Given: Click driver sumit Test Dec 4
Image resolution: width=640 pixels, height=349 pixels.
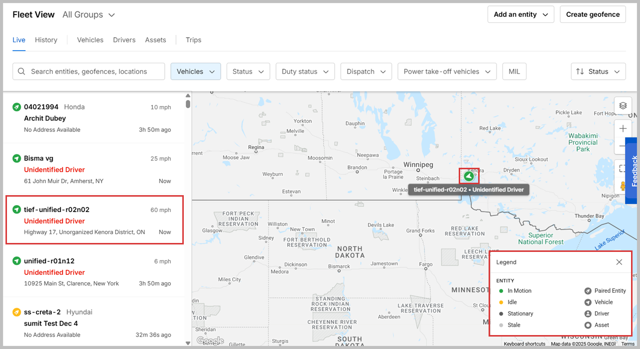Looking at the screenshot, I should (x=51, y=324).
